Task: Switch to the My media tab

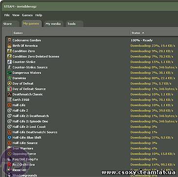Action: coord(53,24)
